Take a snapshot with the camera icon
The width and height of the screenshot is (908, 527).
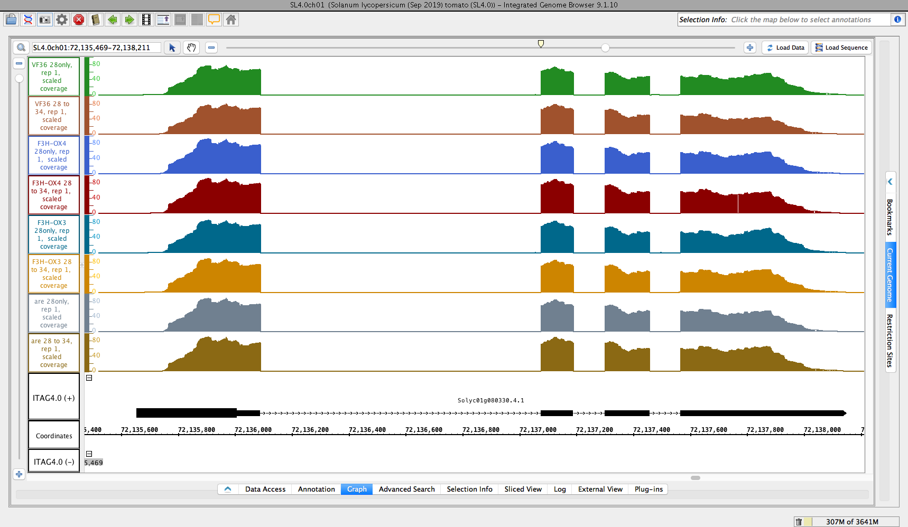tap(45, 20)
